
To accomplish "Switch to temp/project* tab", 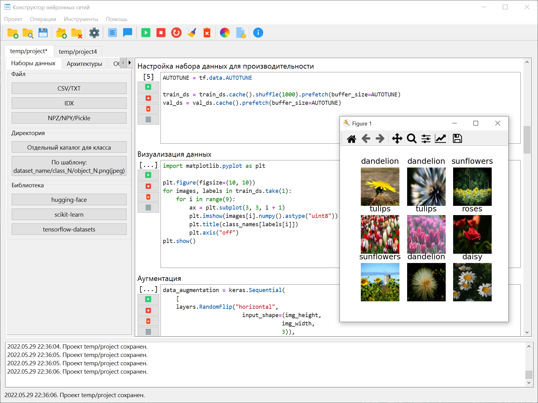I will (29, 51).
